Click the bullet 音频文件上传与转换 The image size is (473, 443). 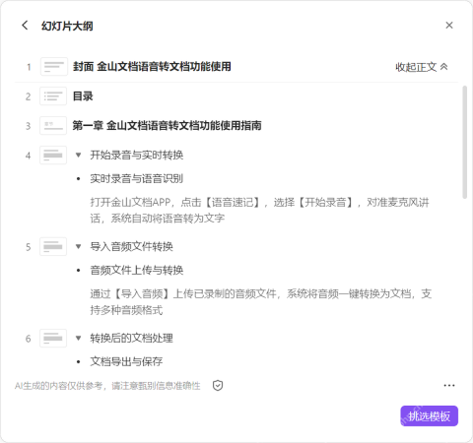point(137,270)
